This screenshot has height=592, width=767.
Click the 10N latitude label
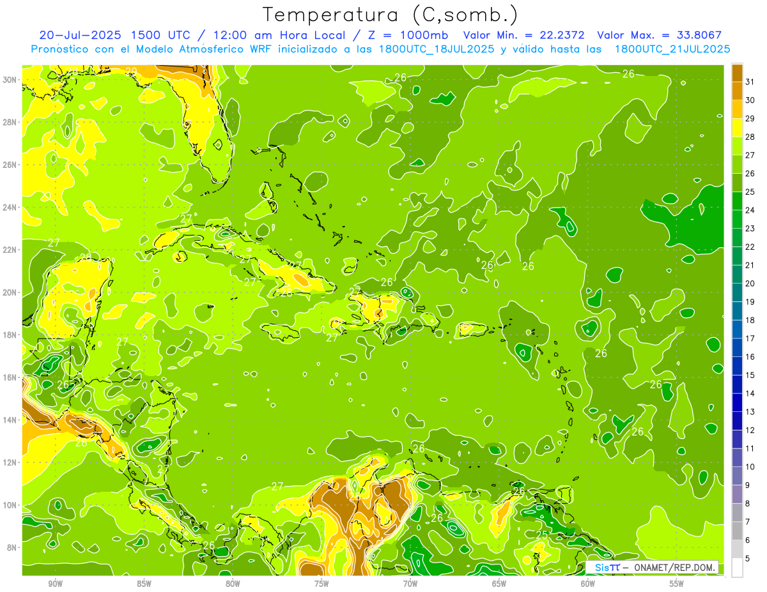coord(10,505)
